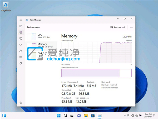This screenshot has width=158, height=119.
Task: Open Task View on the taskbar
Action: [x=72, y=116]
